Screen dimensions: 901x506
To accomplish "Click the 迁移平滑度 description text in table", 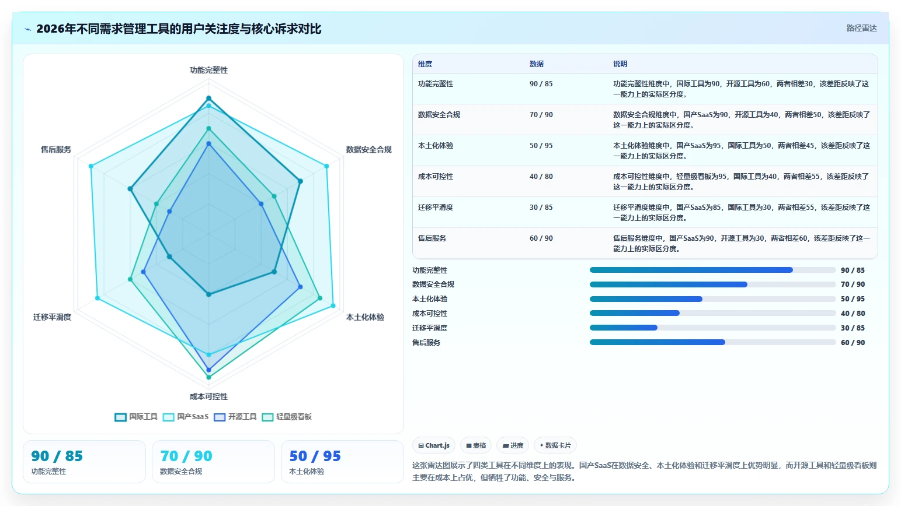I will point(742,213).
